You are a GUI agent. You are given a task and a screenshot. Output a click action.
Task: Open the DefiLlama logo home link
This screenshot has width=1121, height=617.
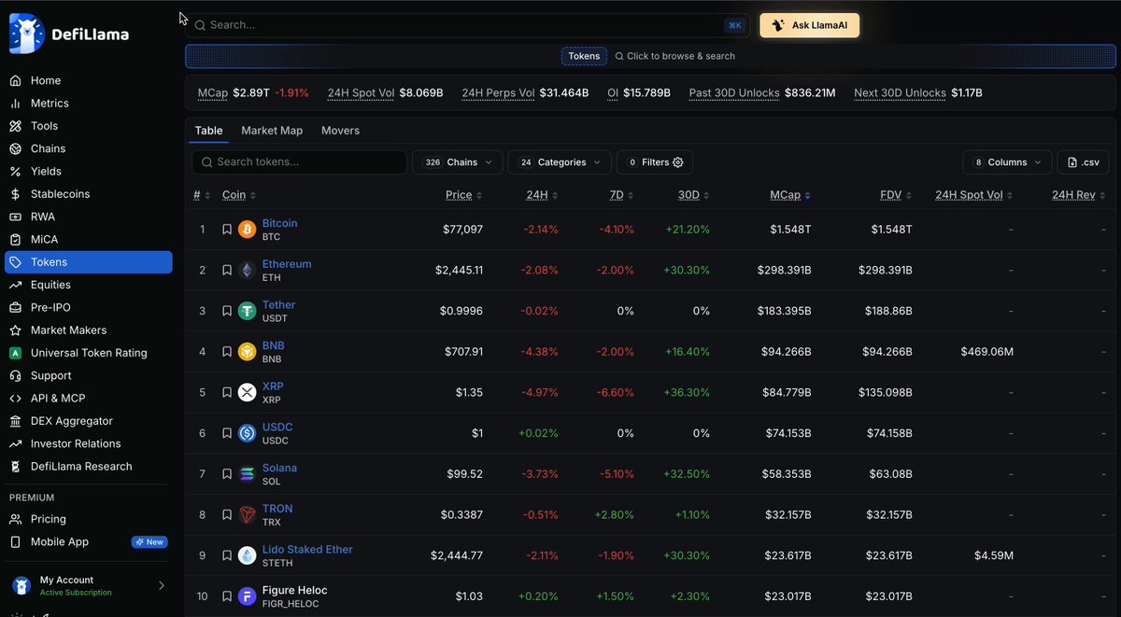click(x=69, y=34)
